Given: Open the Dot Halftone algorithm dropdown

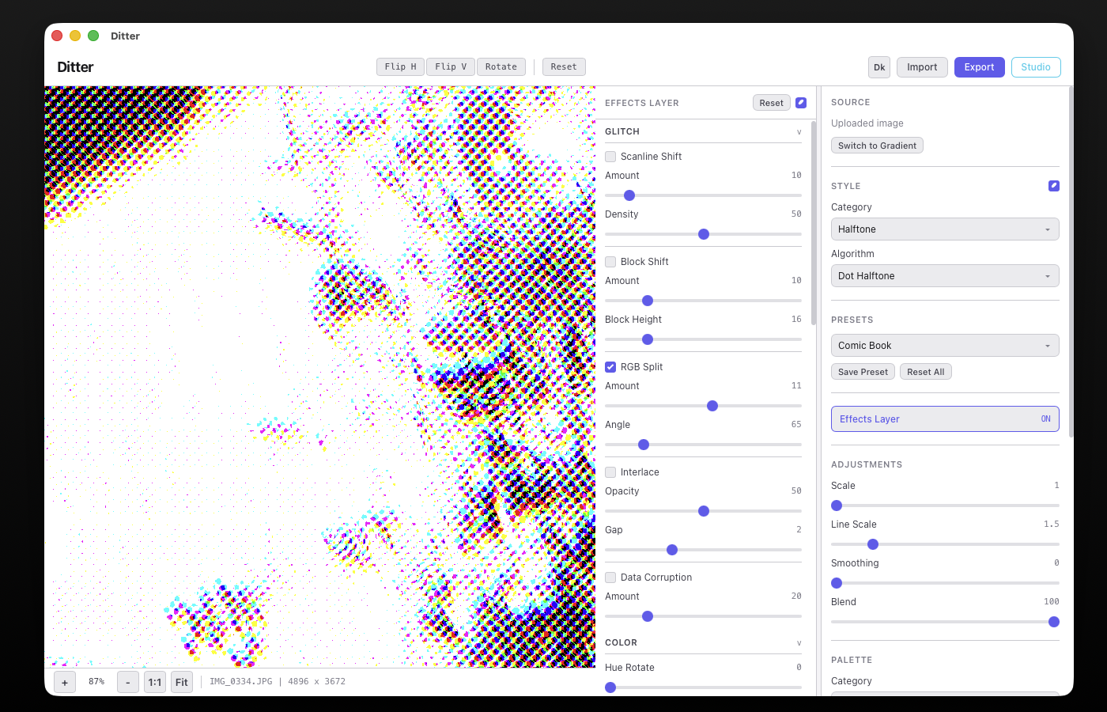Looking at the screenshot, I should 945,276.
